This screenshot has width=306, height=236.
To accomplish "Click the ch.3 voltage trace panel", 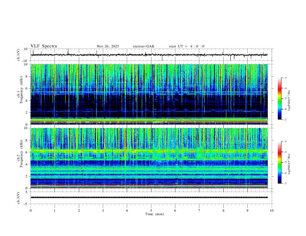I will pos(152,198).
